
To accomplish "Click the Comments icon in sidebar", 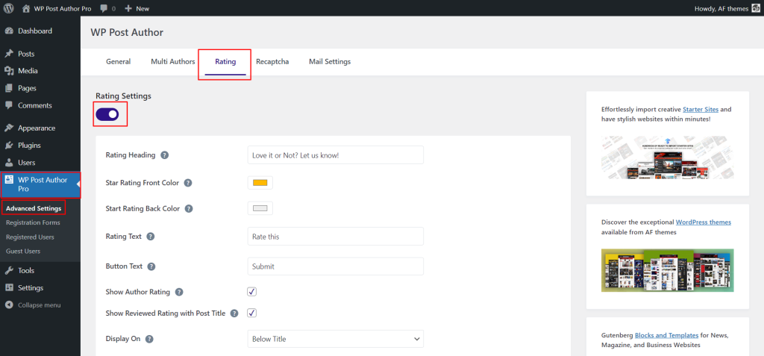I will pyautogui.click(x=9, y=105).
